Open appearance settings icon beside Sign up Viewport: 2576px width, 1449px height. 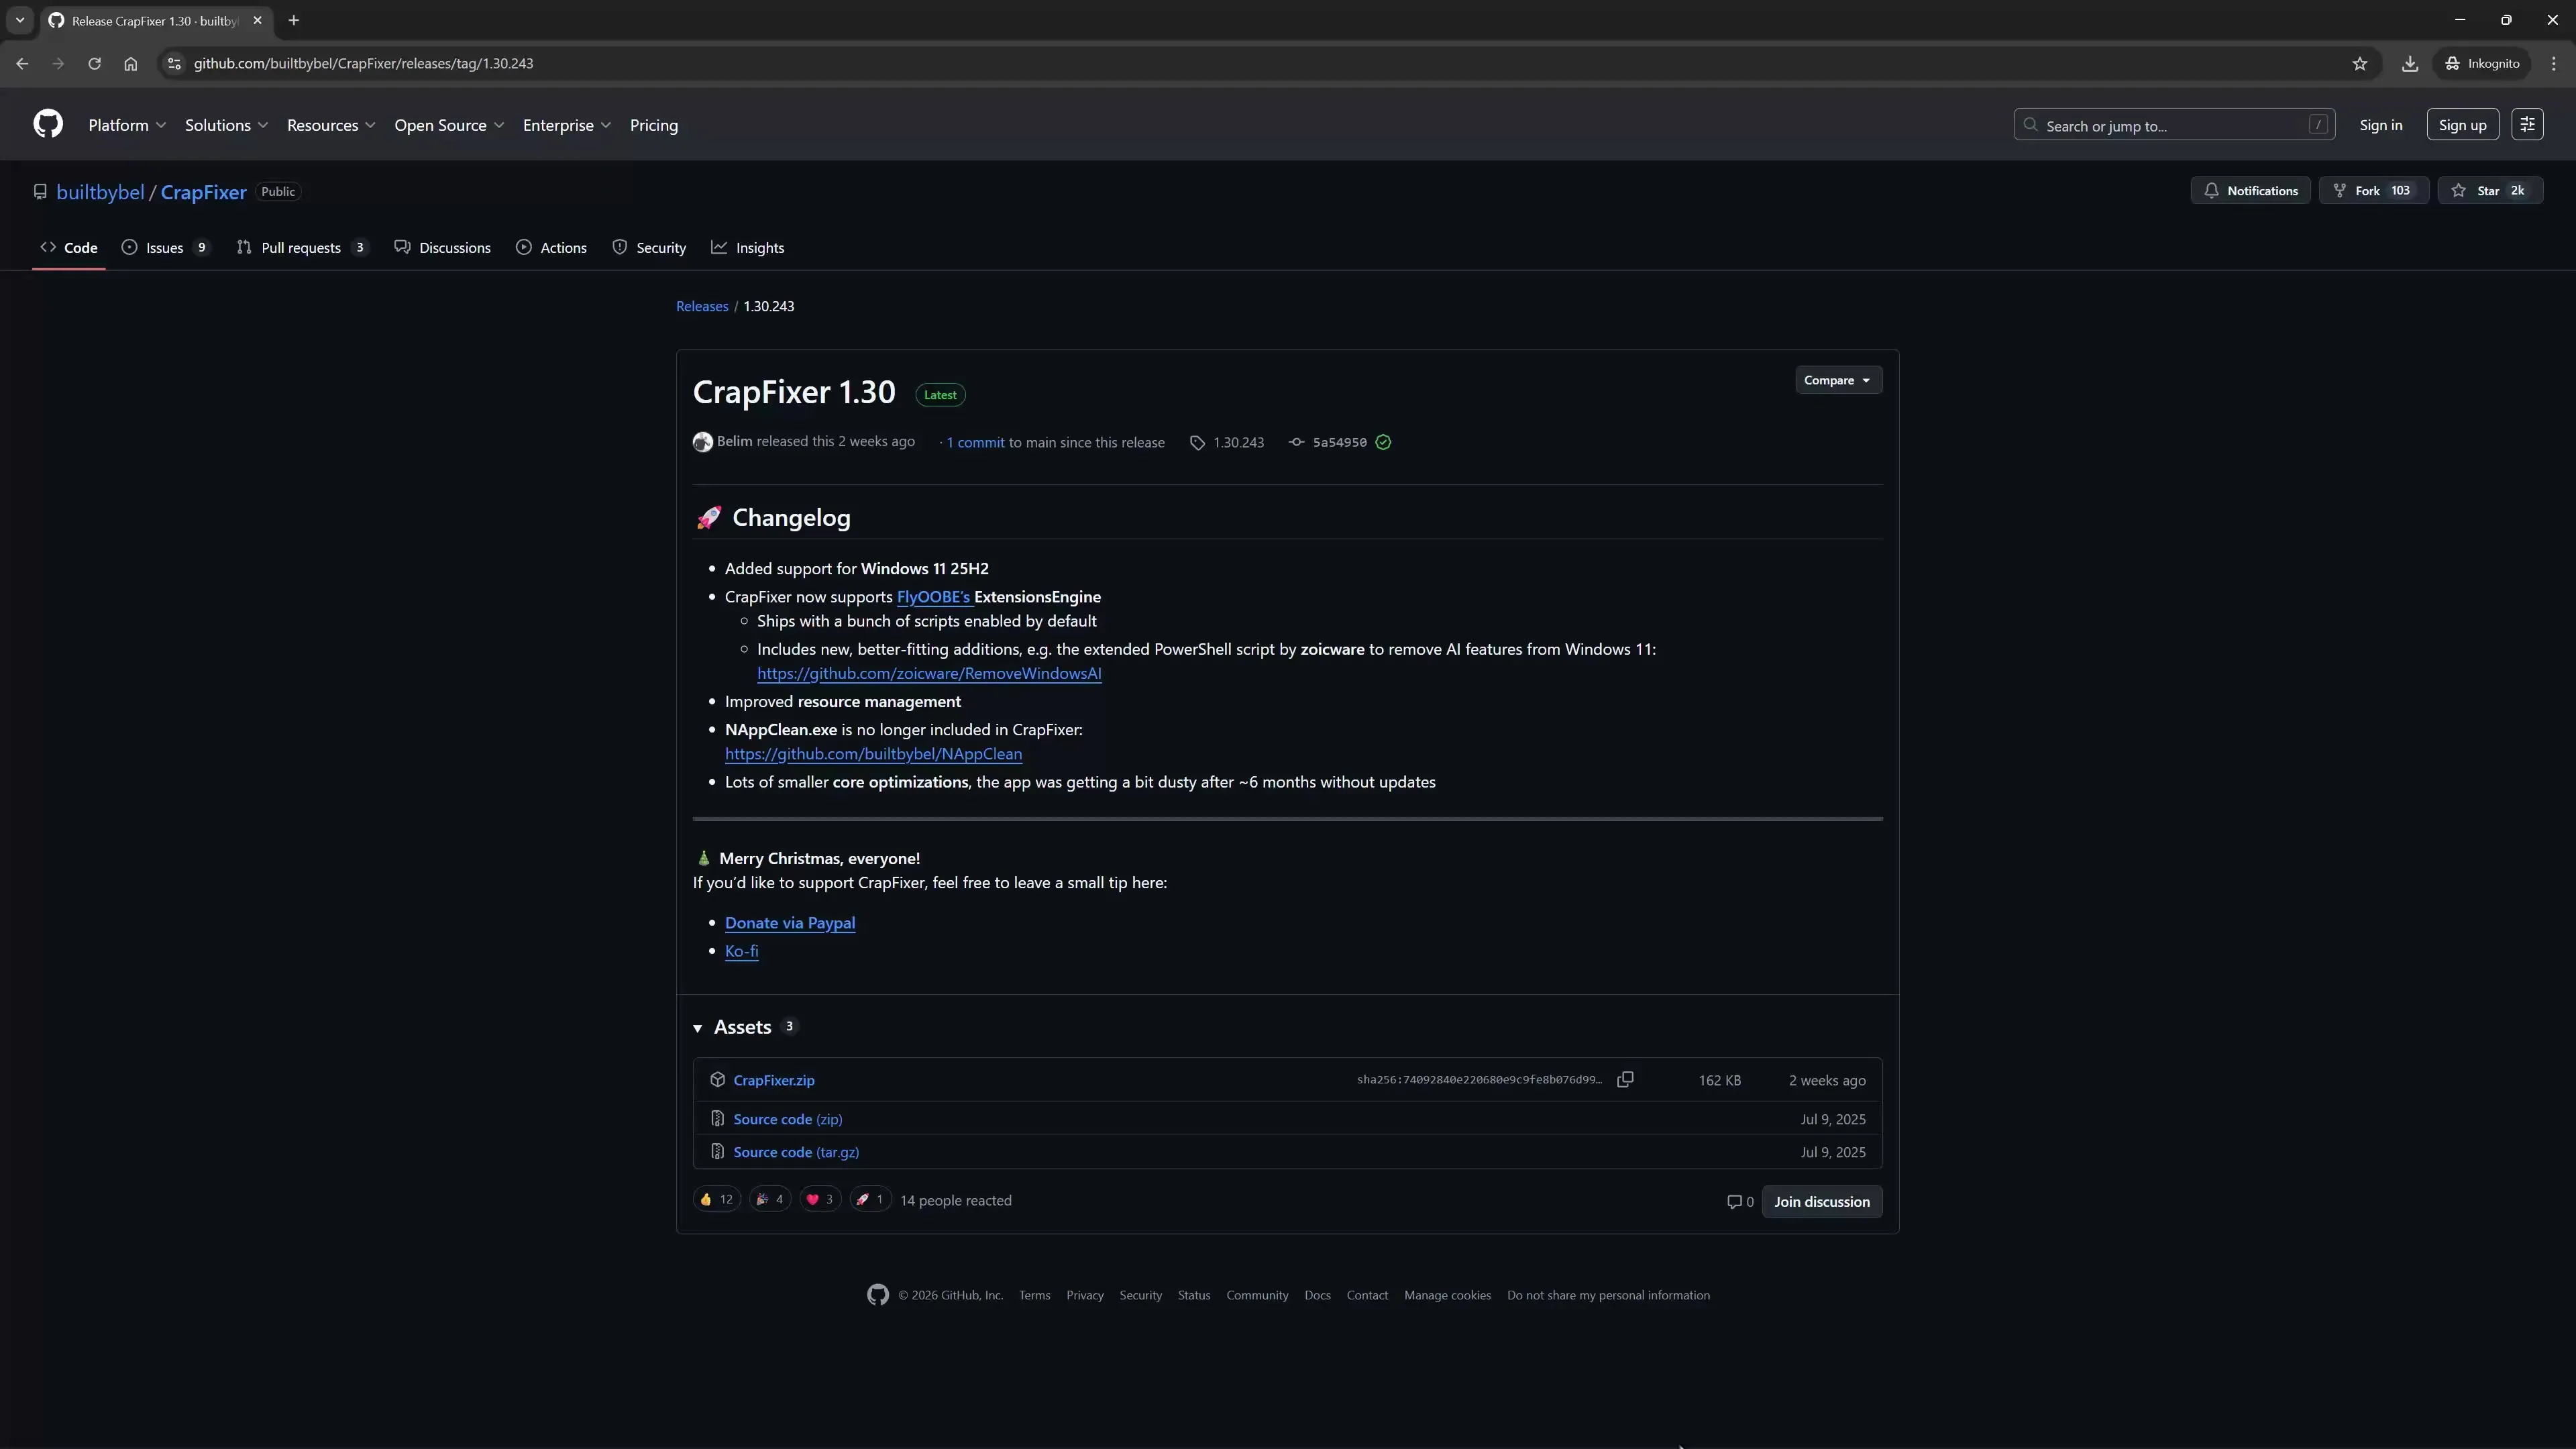click(x=2527, y=125)
